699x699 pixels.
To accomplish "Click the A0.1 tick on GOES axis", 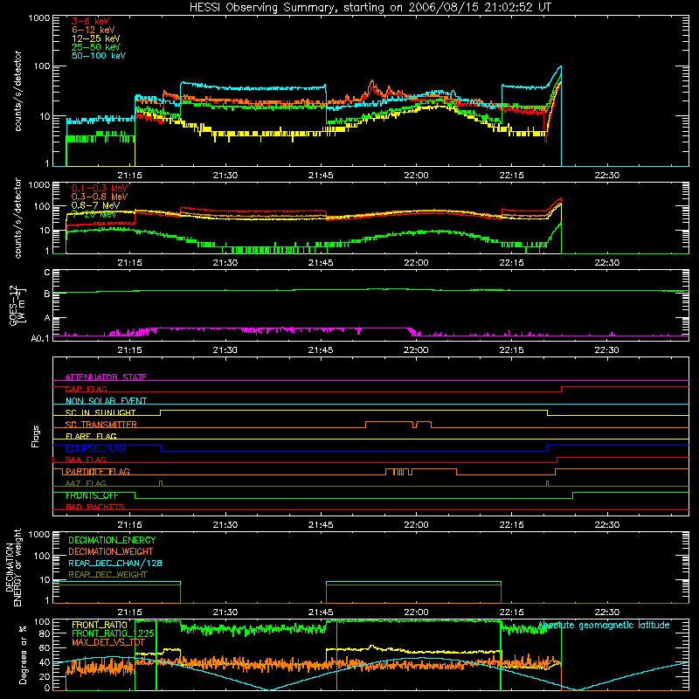I will [40, 338].
